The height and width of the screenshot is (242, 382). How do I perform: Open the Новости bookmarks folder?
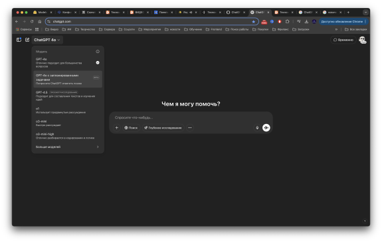pyautogui.click(x=173, y=29)
